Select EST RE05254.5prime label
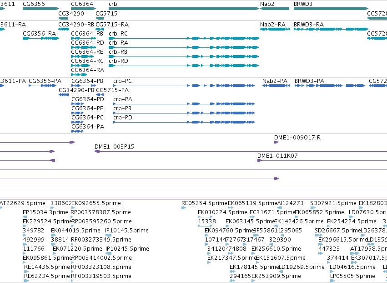This screenshot has height=283, width=387. tap(204, 203)
